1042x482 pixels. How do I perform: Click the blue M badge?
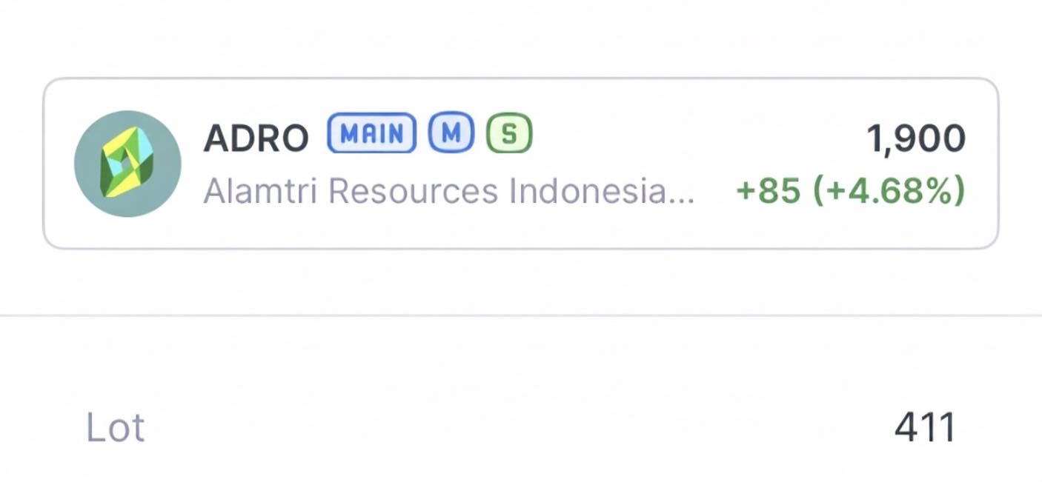[451, 134]
